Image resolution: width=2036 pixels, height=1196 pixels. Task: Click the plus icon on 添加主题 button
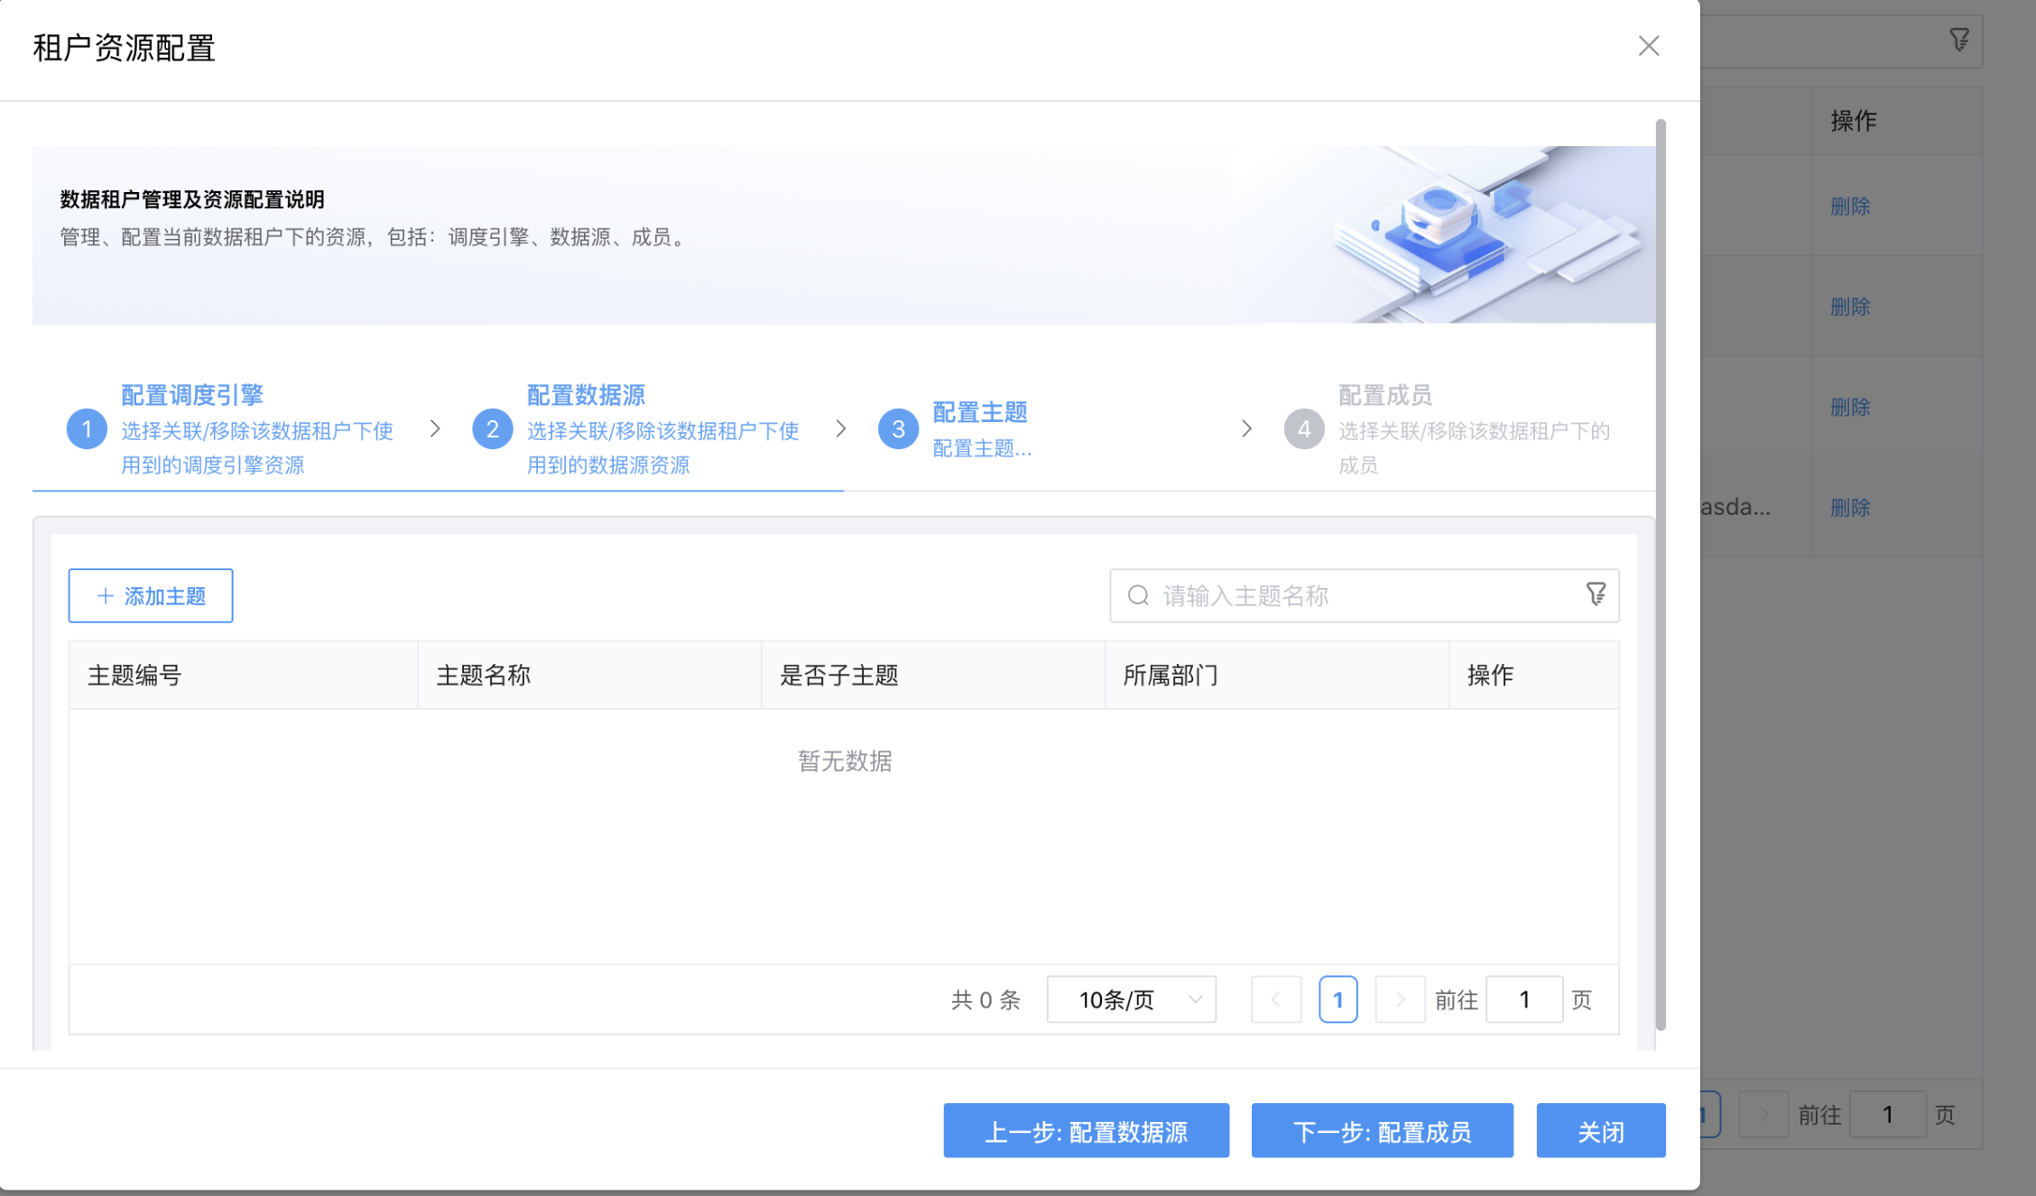pyautogui.click(x=104, y=595)
